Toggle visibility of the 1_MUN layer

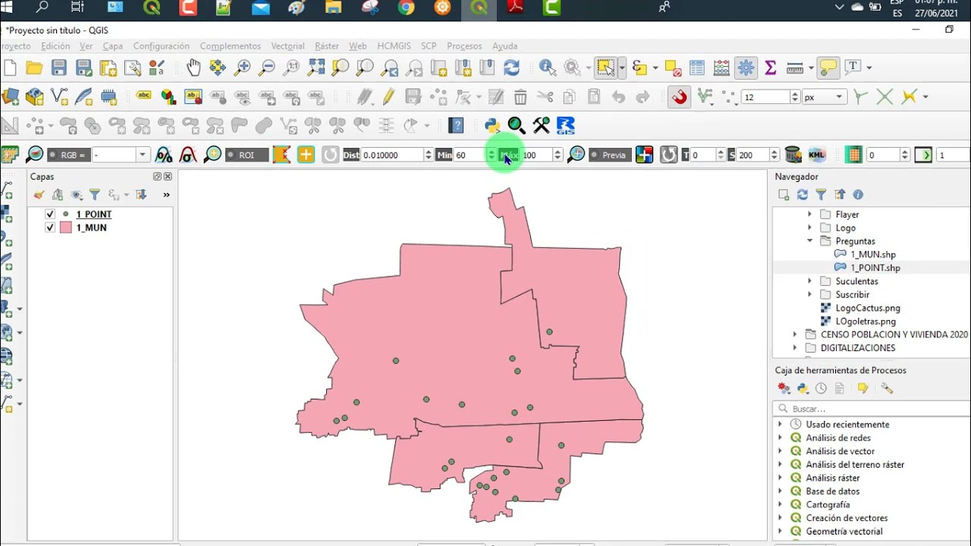(x=50, y=227)
